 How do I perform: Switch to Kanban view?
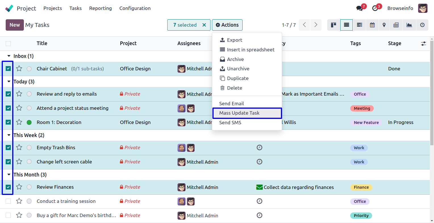pyautogui.click(x=333, y=25)
